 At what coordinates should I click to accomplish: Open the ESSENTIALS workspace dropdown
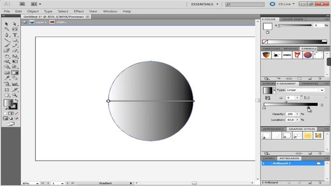point(205,4)
